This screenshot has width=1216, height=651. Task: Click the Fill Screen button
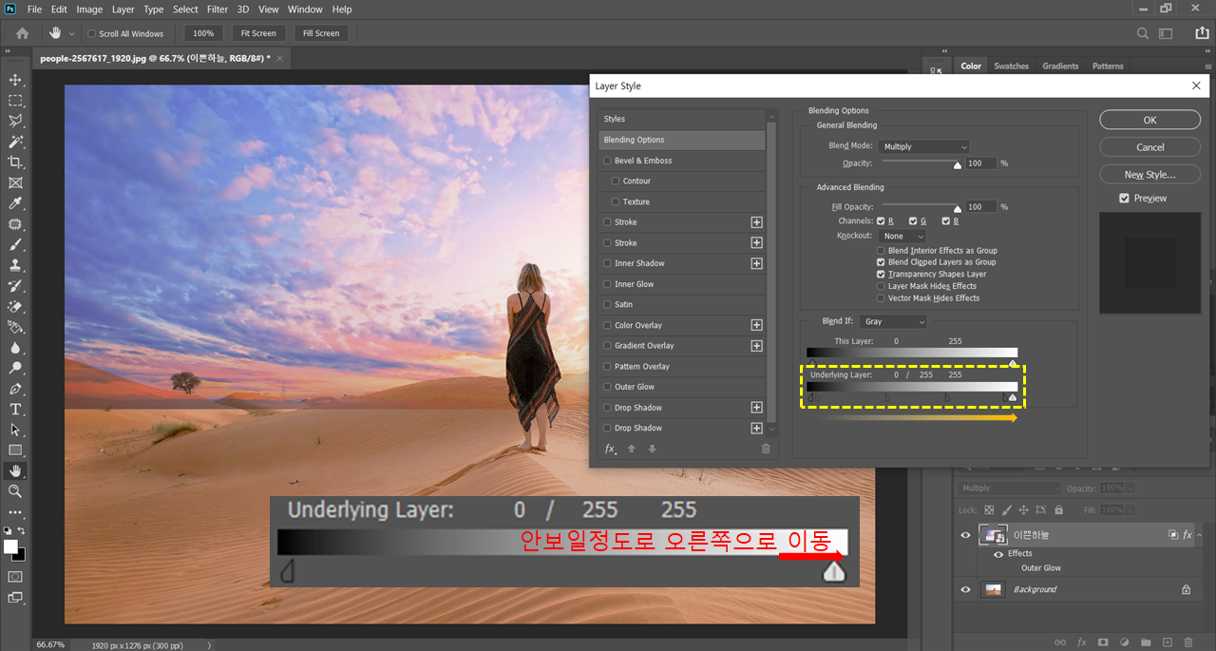(321, 33)
